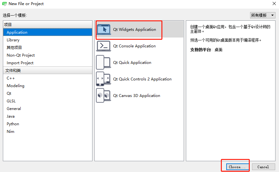Click the Qt Console Application terminal icon
Image resolution: width=279 pixels, height=172 pixels.
point(104,46)
